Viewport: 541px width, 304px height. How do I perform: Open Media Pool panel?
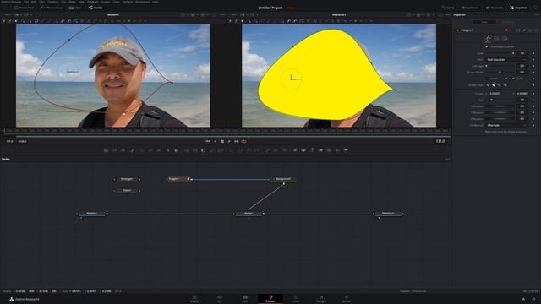point(24,8)
